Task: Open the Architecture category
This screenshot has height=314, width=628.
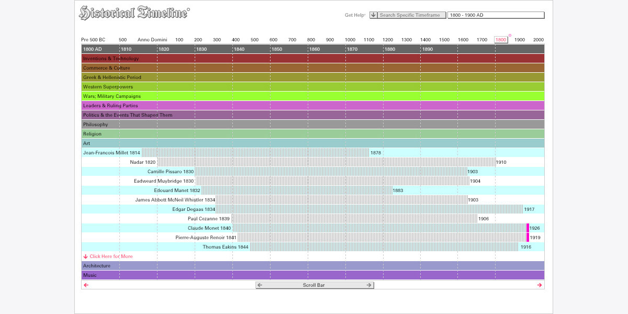Action: (x=96, y=266)
